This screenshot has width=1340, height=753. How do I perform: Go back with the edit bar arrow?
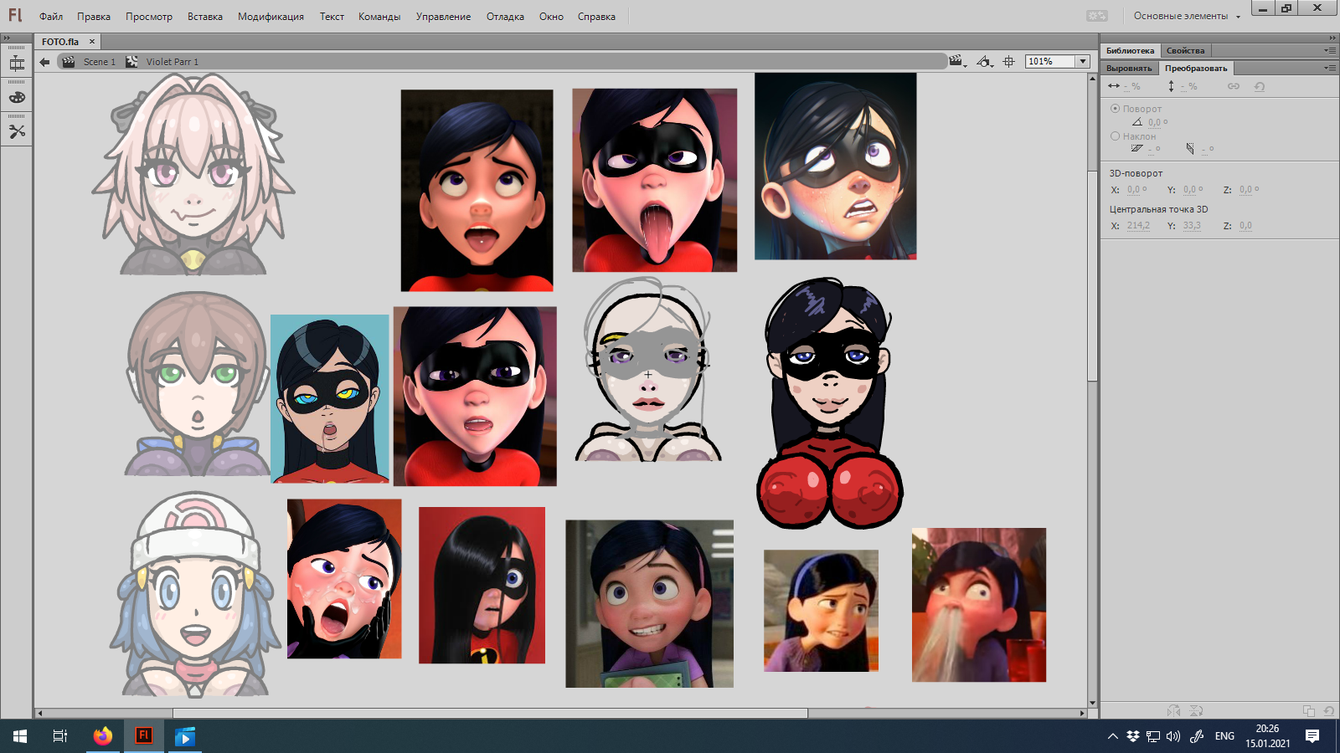click(x=44, y=62)
